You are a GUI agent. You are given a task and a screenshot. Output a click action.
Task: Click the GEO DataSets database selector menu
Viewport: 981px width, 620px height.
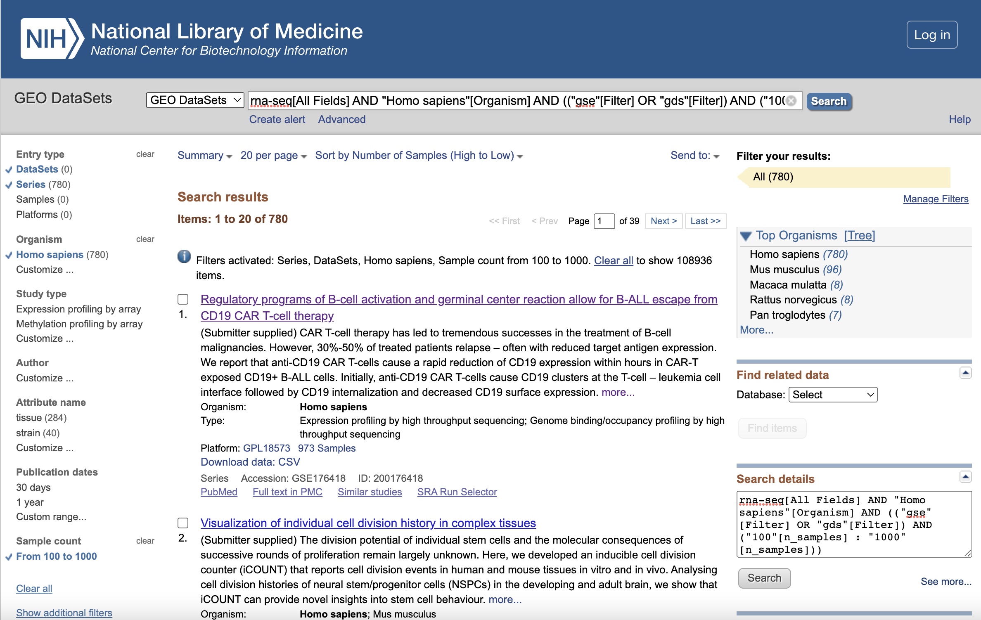[x=192, y=100]
